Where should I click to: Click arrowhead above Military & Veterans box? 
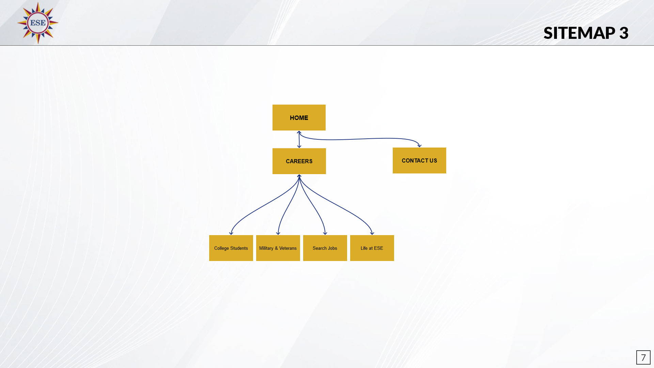click(x=278, y=233)
